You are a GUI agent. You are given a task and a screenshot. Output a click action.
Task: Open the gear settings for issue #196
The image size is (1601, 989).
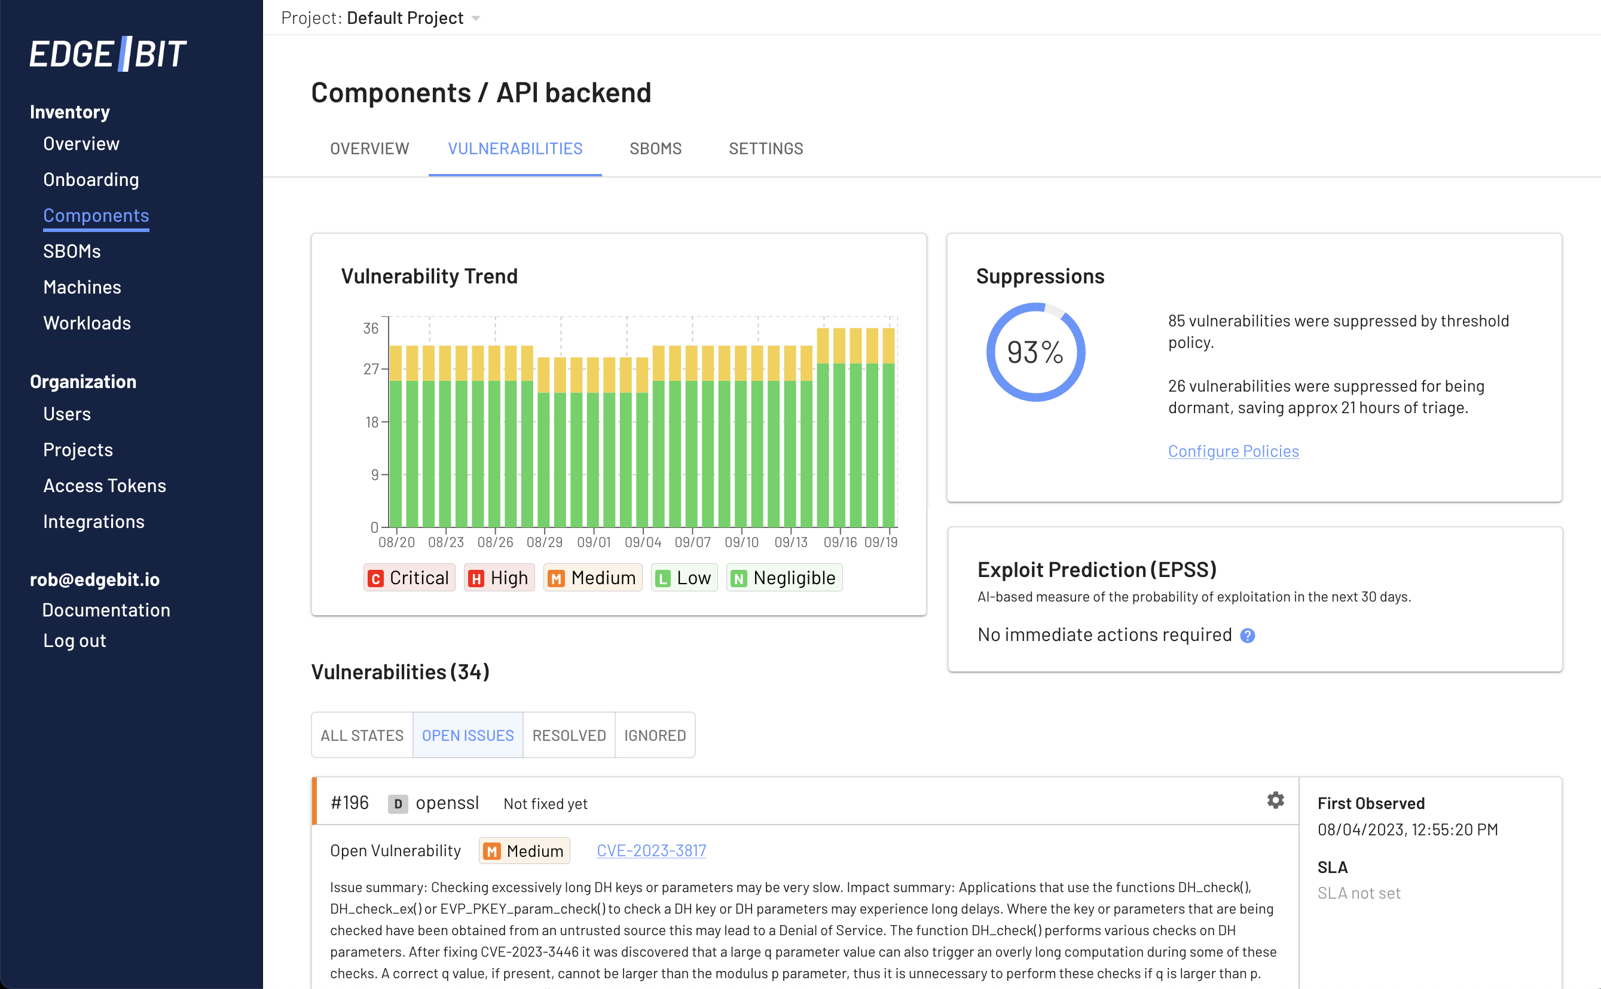point(1275,800)
